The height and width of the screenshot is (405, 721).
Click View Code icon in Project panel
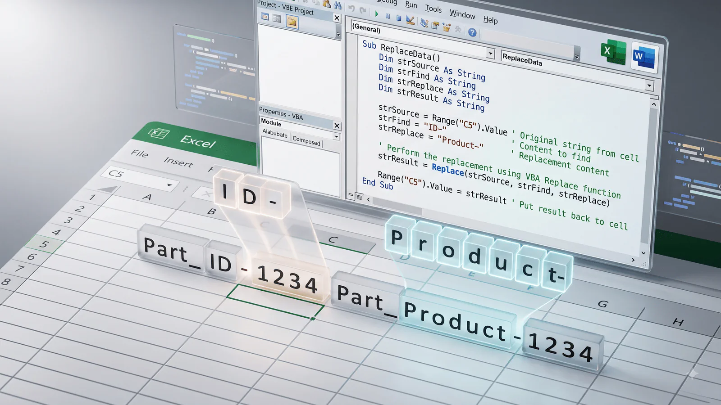point(265,17)
